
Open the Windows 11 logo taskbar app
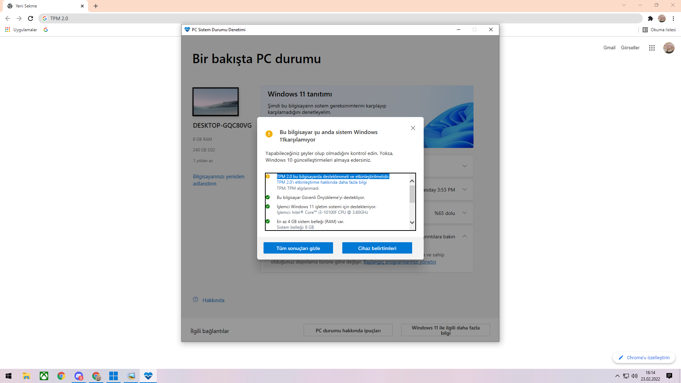pos(113,376)
